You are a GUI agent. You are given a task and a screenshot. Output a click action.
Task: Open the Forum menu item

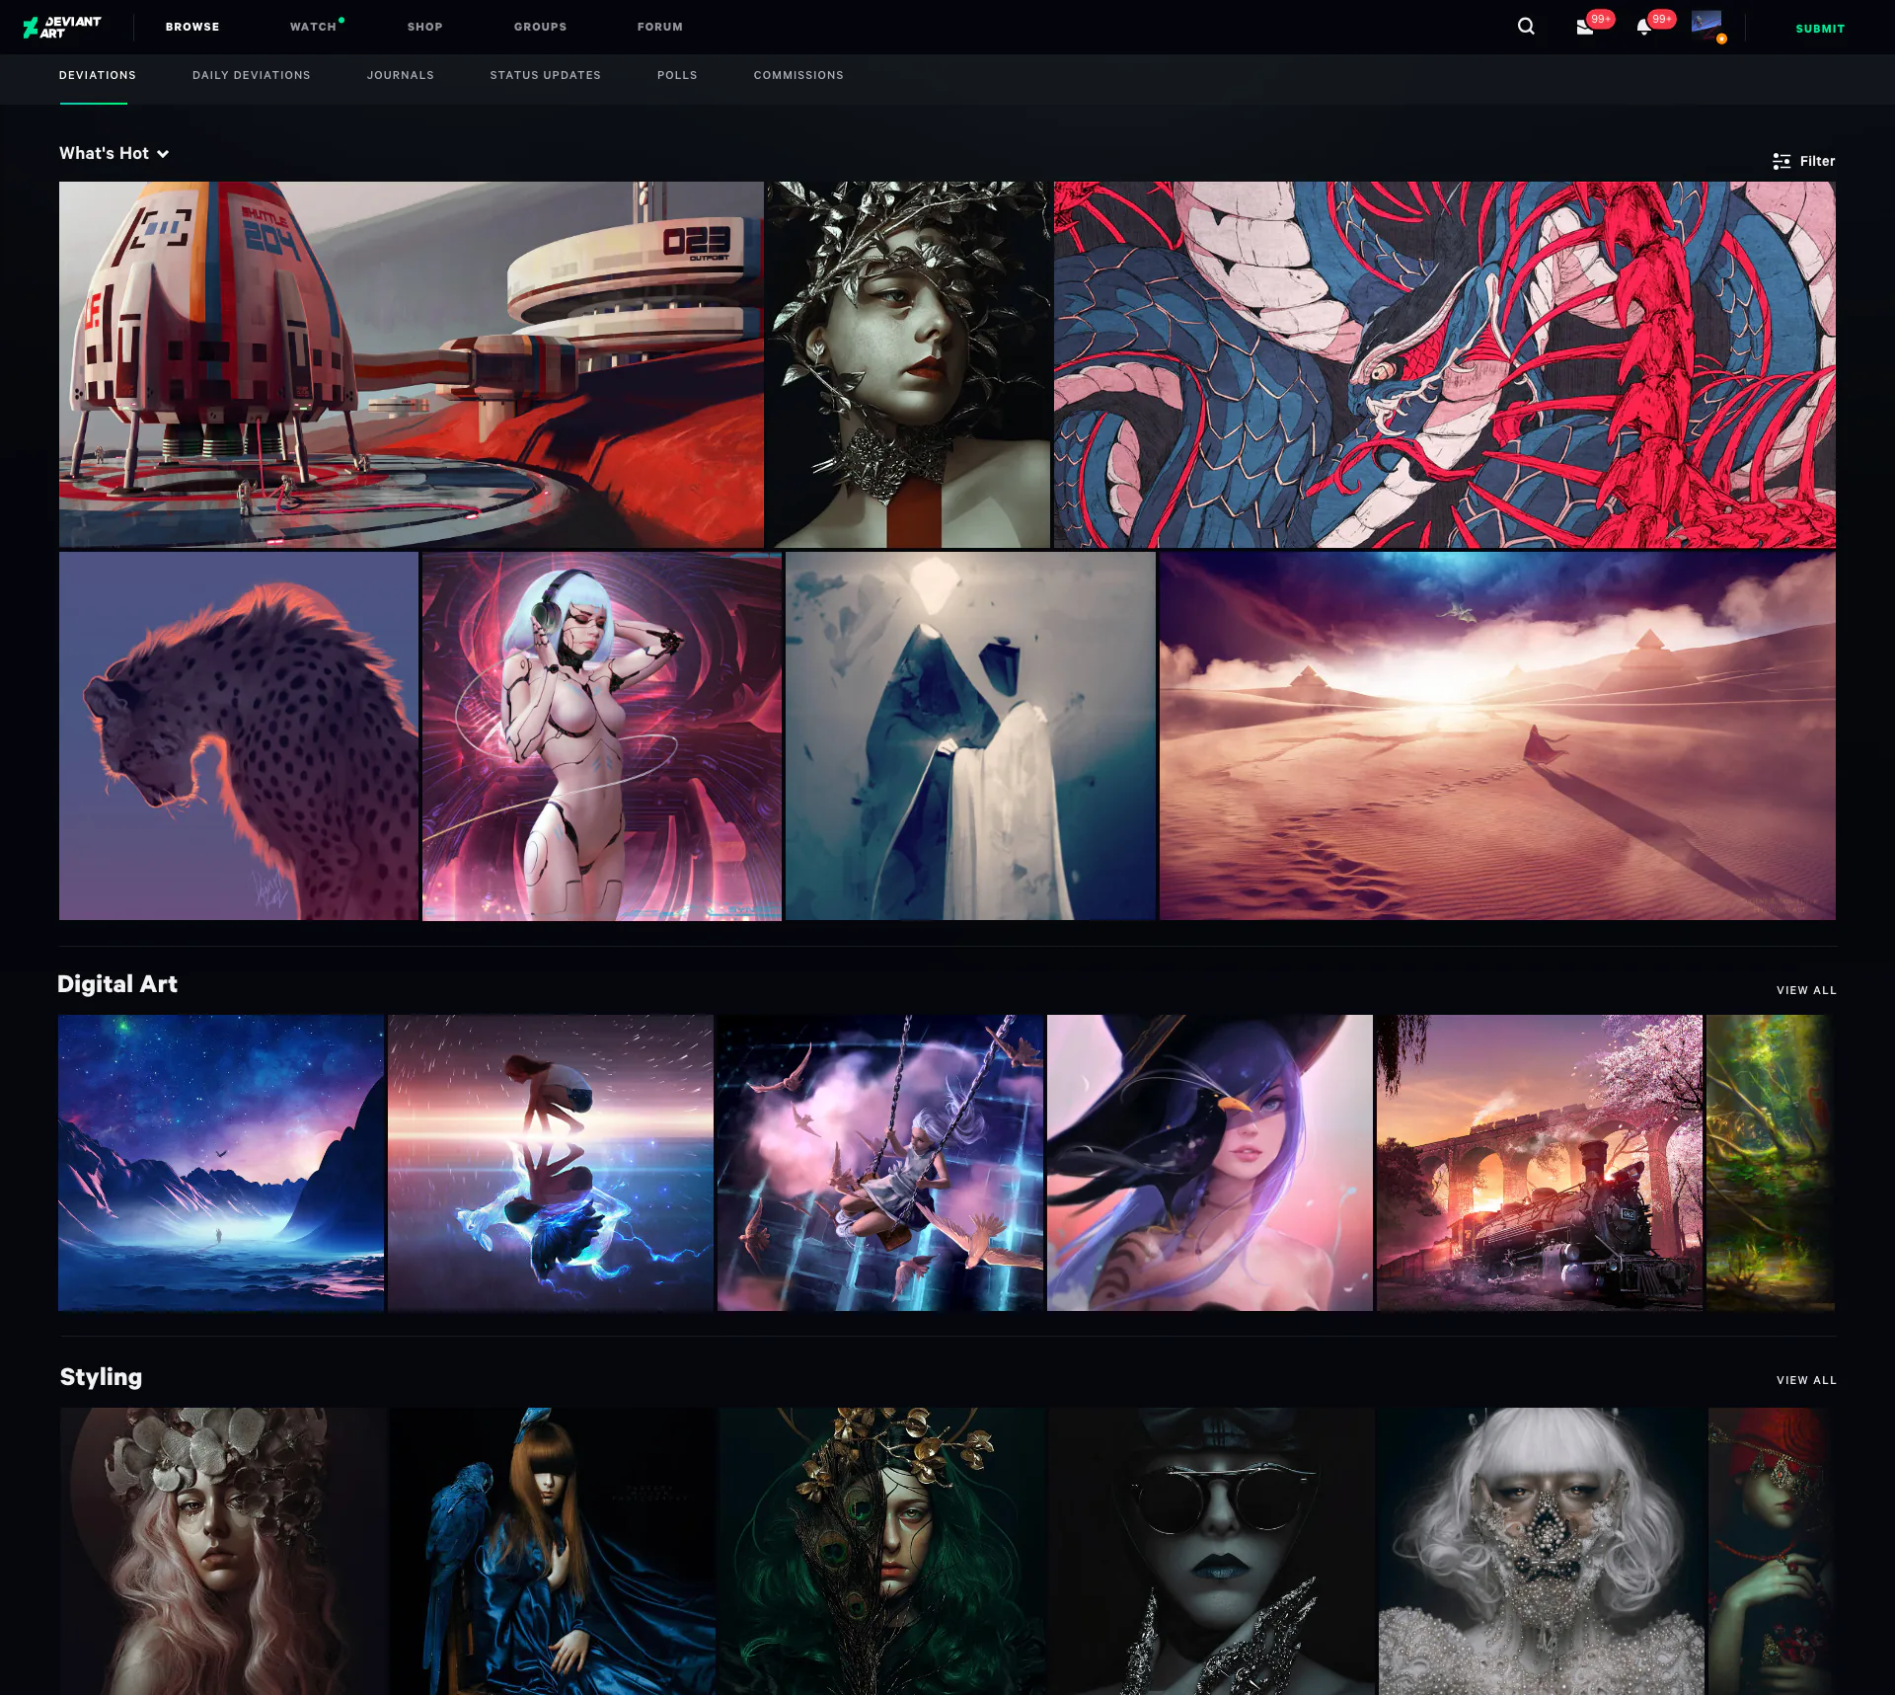(660, 27)
